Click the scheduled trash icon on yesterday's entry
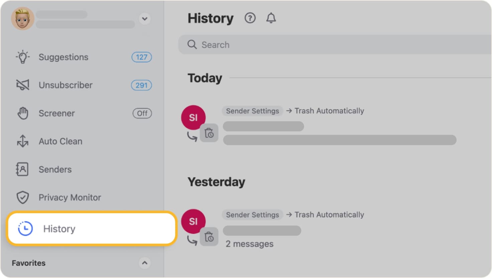492x278 pixels. point(209,237)
